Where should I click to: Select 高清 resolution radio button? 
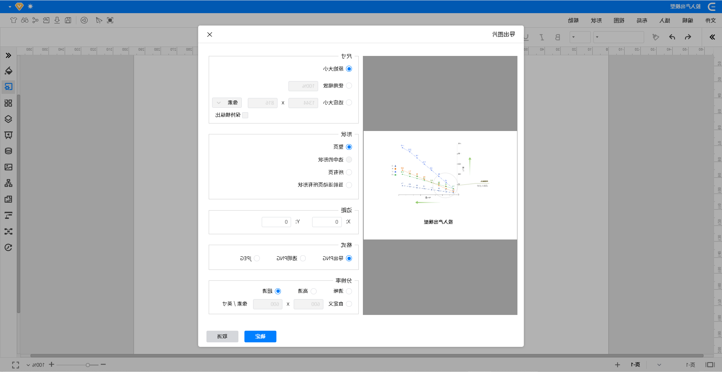tap(314, 291)
